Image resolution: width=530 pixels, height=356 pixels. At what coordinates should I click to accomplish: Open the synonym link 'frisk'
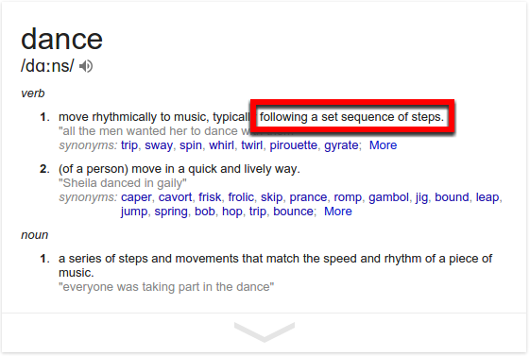tap(210, 197)
